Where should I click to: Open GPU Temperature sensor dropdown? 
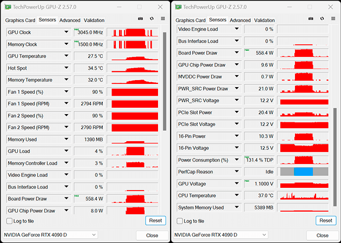pos(67,56)
